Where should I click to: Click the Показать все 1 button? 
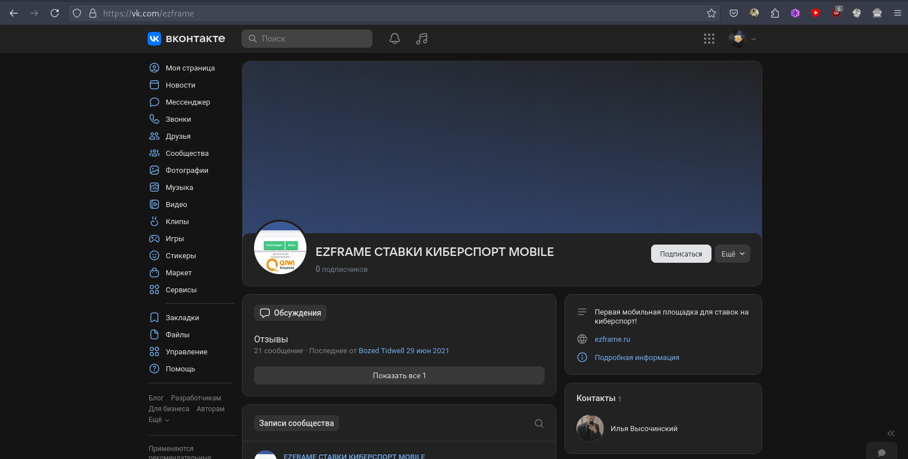[x=399, y=375]
